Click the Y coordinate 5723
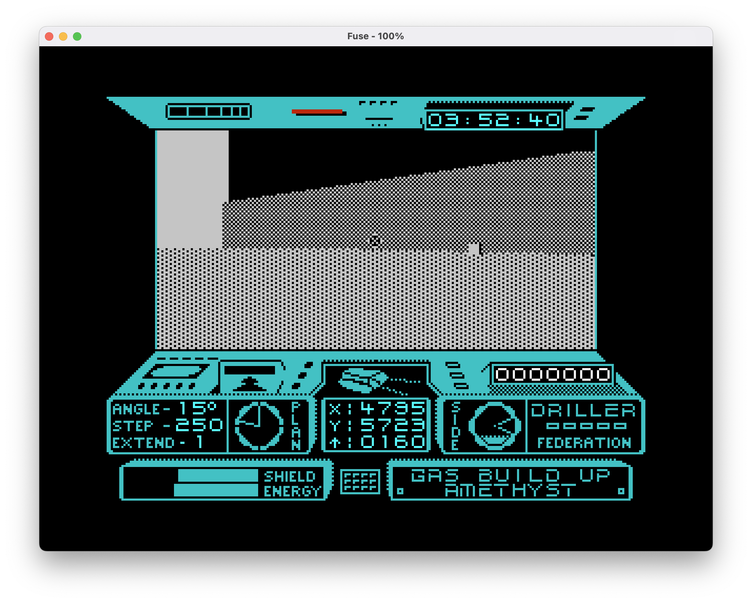Image resolution: width=752 pixels, height=603 pixels. [x=393, y=425]
